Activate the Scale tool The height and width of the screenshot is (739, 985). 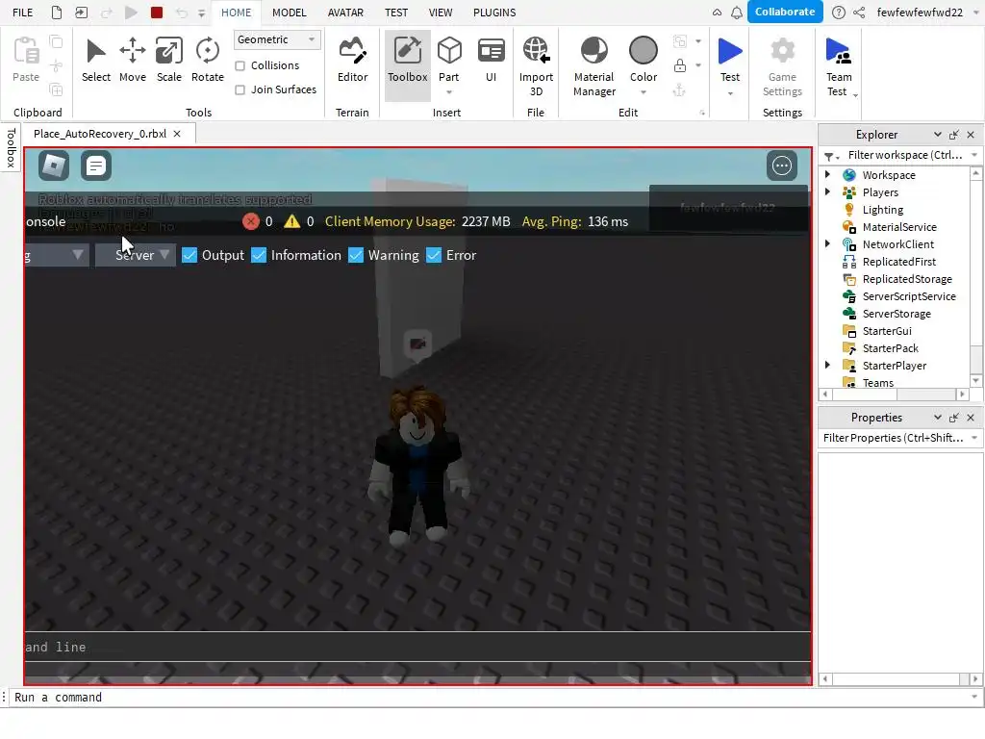pyautogui.click(x=169, y=60)
